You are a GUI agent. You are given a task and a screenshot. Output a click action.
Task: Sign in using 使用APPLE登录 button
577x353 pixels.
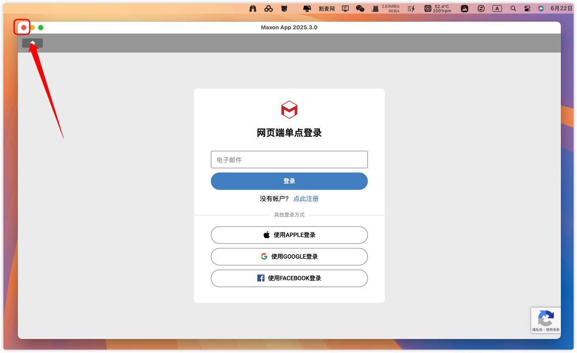click(289, 235)
